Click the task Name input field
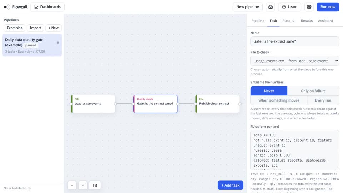343x193 pixels. (x=295, y=41)
